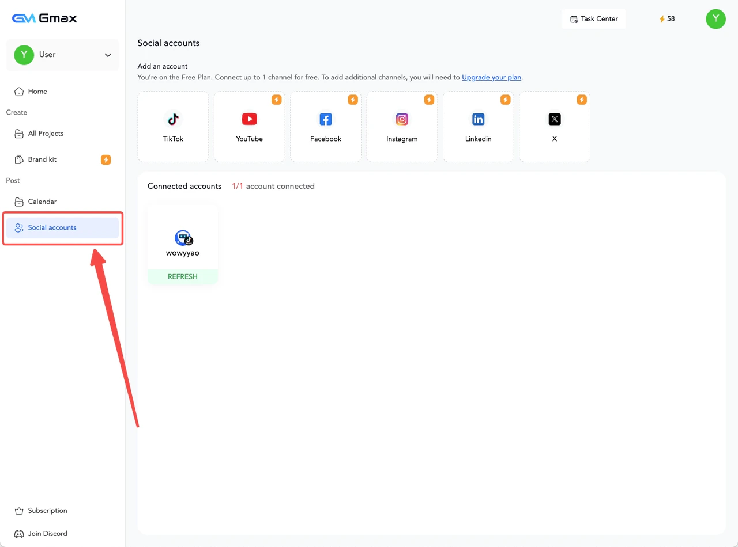Click the premium badge on the Linkedin card
This screenshot has width=738, height=547.
[x=506, y=100]
